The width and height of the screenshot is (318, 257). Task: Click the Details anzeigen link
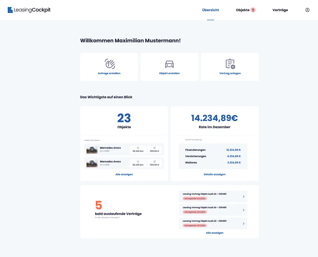214,174
